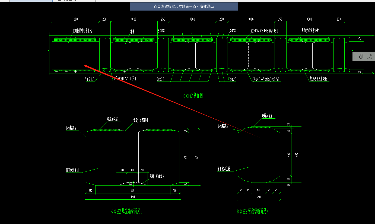This screenshot has height=224, width=375.
Task: Click the 3Φ20 rebar label
Action: 233,79
